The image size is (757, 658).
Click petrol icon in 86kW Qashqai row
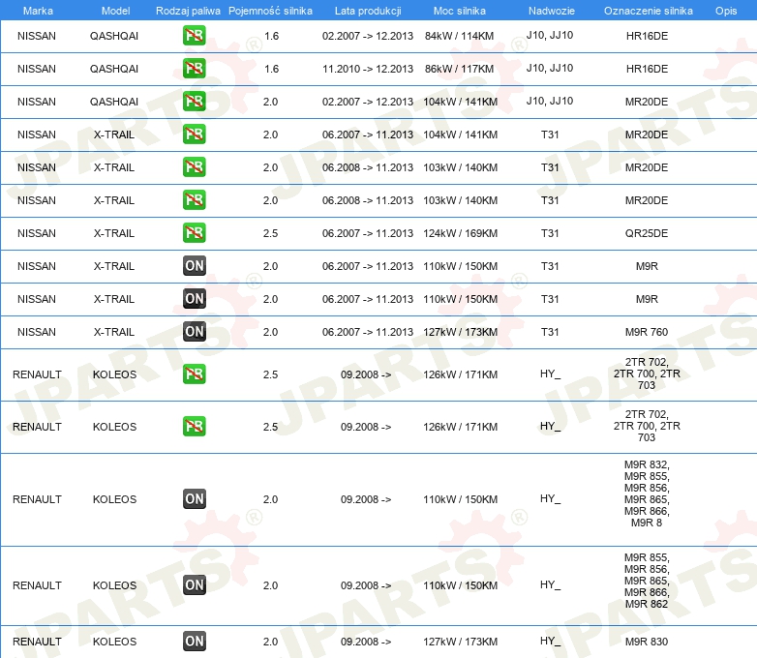tap(194, 69)
